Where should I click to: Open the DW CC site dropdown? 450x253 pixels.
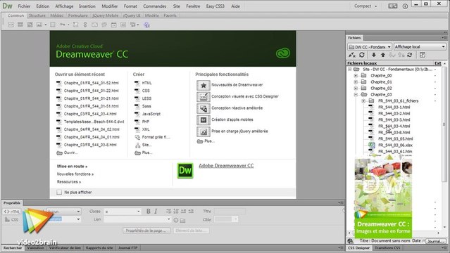coord(370,46)
